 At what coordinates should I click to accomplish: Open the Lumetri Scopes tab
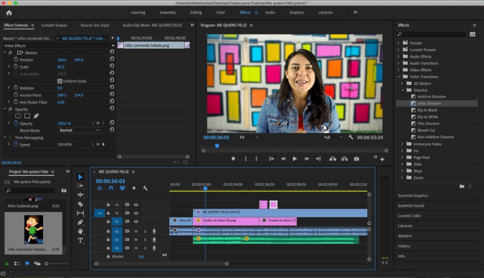tap(54, 26)
